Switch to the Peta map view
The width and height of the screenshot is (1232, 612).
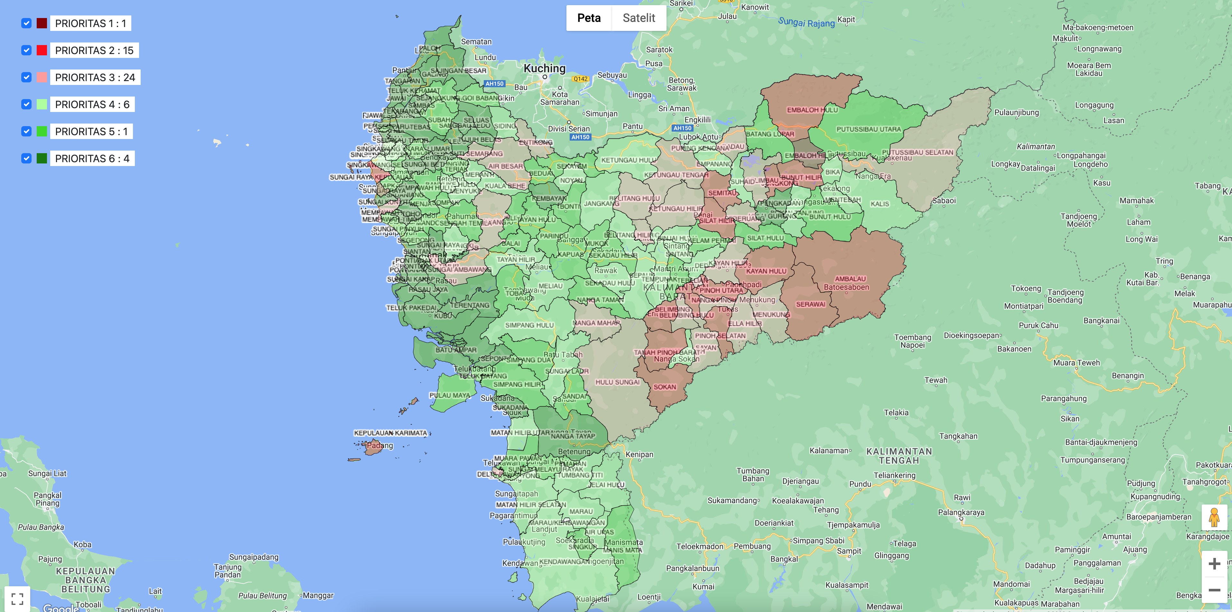click(589, 18)
